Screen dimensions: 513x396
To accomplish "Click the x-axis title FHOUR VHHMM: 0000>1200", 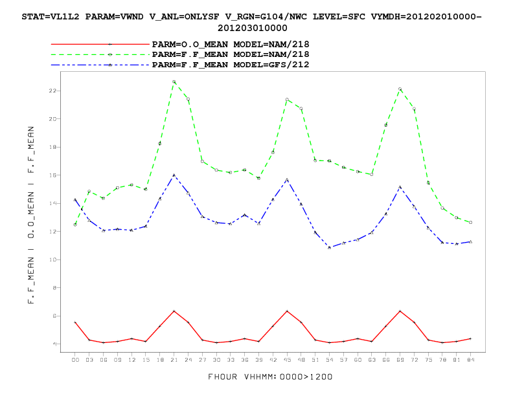I will 270,377.
